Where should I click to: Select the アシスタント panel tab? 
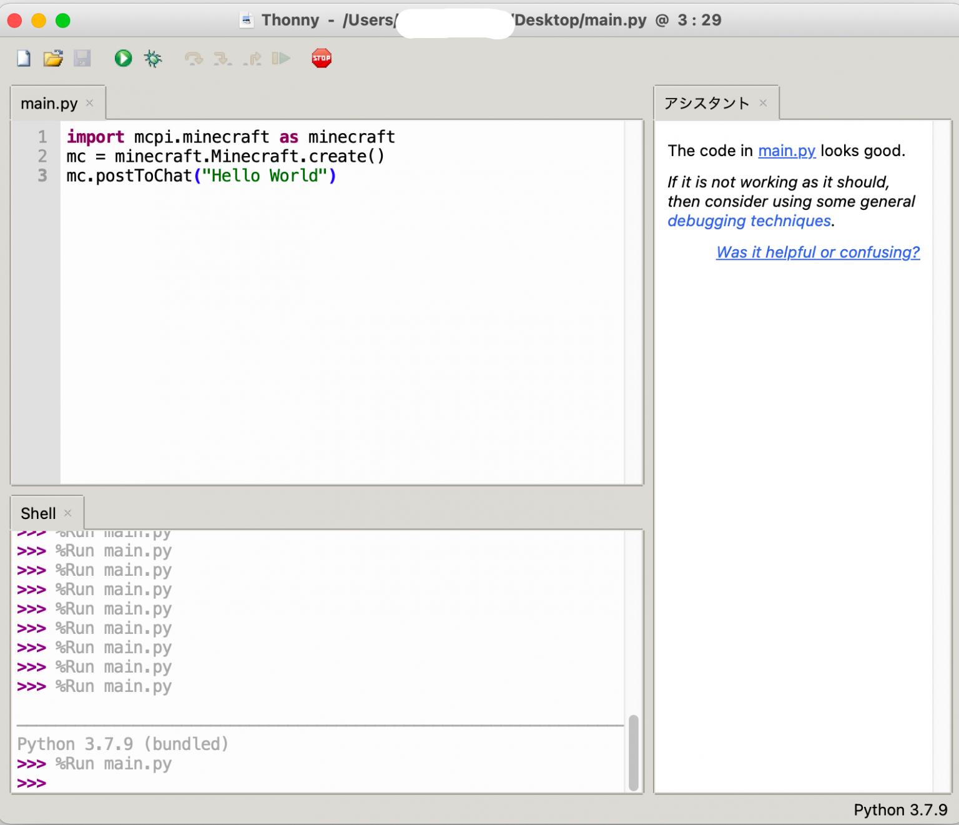706,104
